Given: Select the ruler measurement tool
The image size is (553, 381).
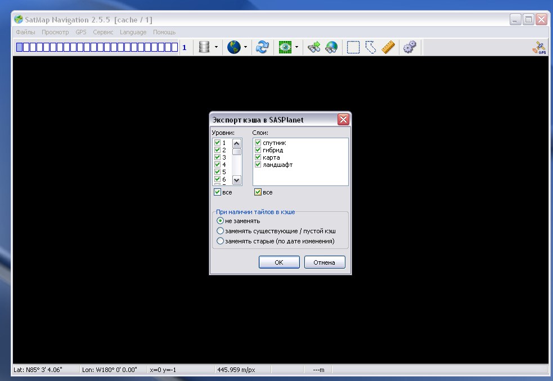Looking at the screenshot, I should [x=388, y=47].
